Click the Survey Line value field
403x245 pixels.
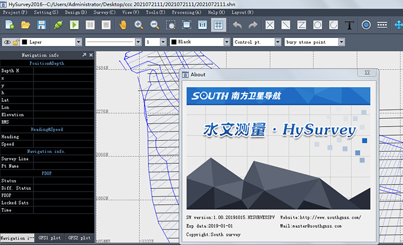[x=64, y=159]
